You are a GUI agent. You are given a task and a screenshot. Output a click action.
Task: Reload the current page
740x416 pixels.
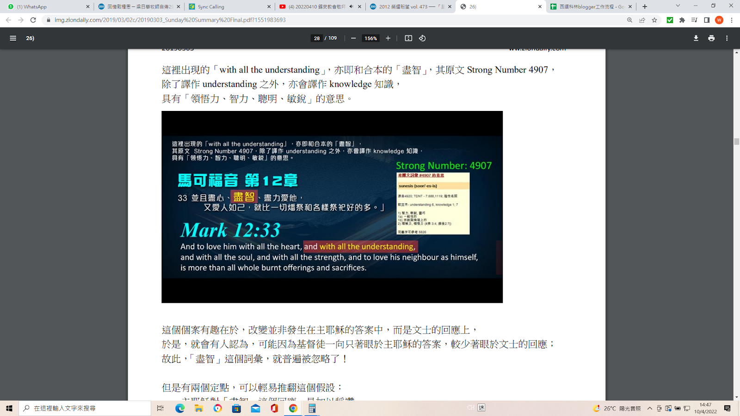[33, 20]
